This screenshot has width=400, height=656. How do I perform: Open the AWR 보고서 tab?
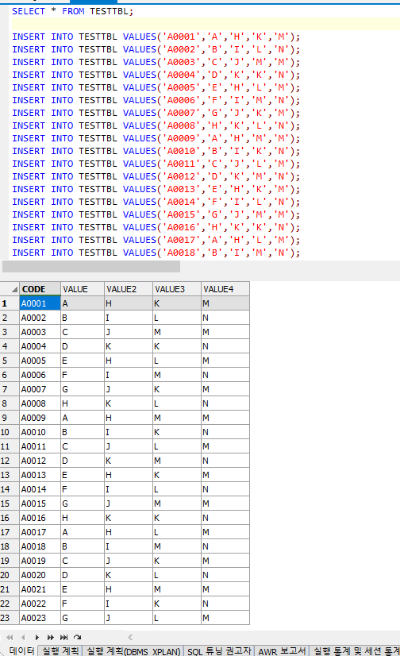point(282,650)
